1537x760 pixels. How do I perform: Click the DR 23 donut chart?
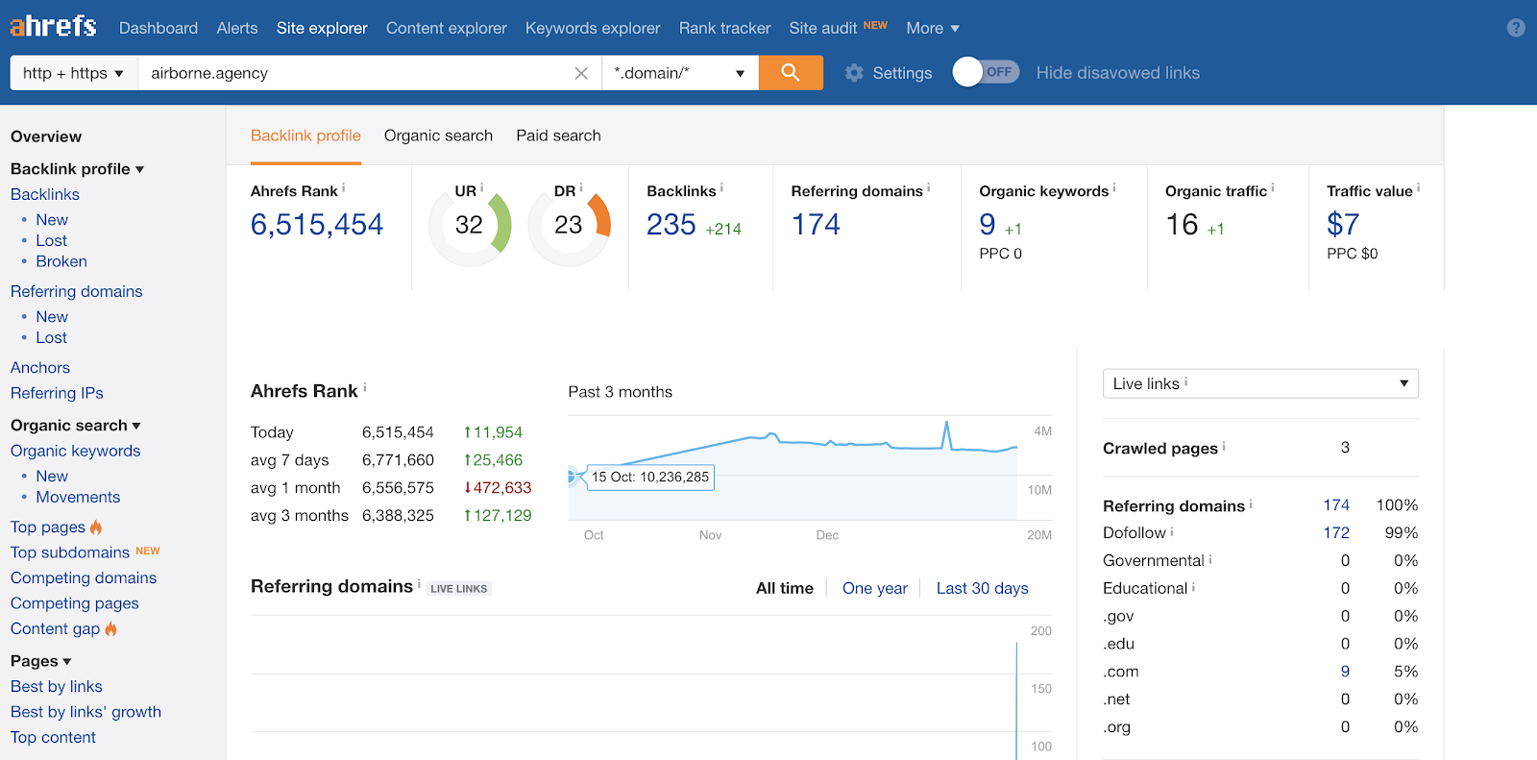point(570,226)
